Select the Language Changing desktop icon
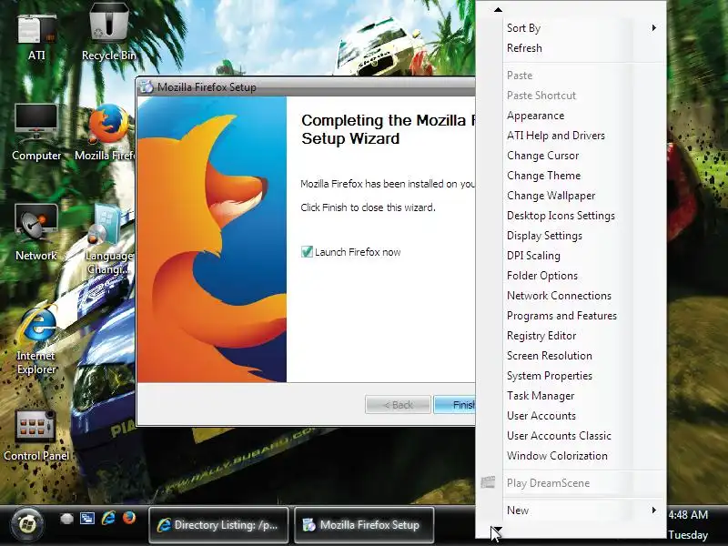Image resolution: width=728 pixels, height=546 pixels. [x=108, y=239]
